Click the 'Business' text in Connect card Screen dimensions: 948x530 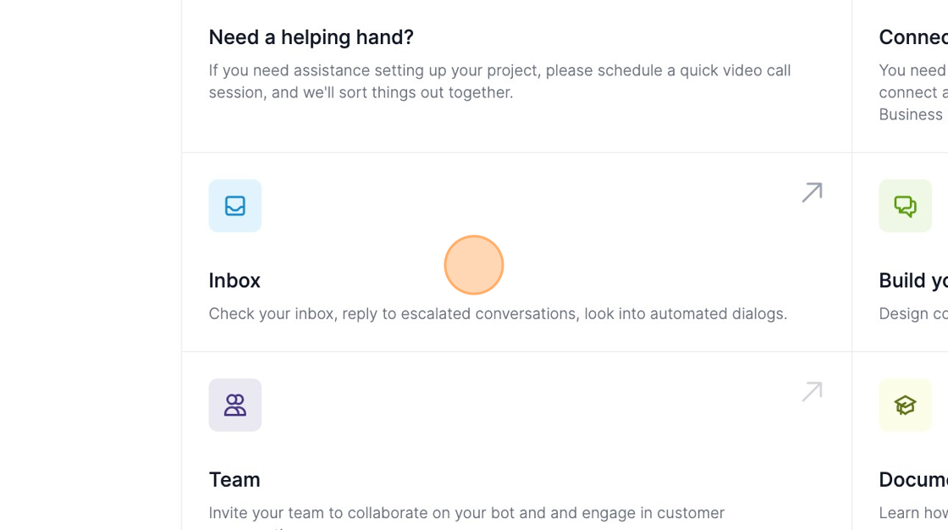coord(911,114)
